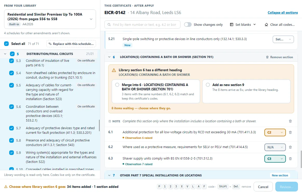Image resolution: width=302 pixels, height=194 pixels.
Task: Click Observation 7 raised under item 6.3
Action: coord(137,164)
